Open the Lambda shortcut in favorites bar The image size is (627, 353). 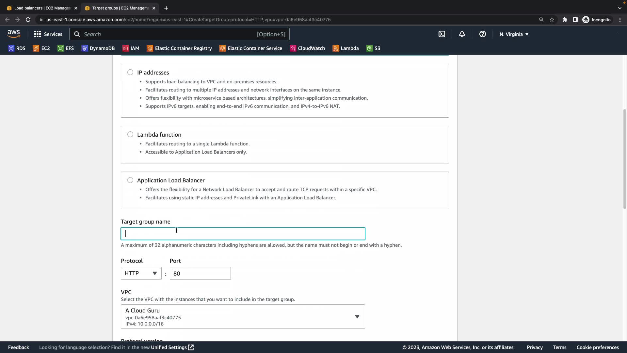point(346,48)
